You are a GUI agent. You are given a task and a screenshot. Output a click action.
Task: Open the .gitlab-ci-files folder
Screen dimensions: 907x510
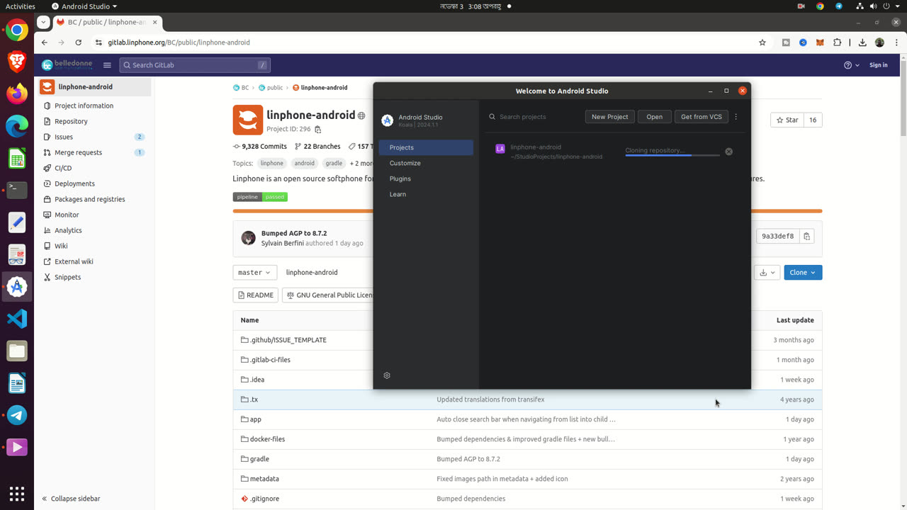click(270, 360)
